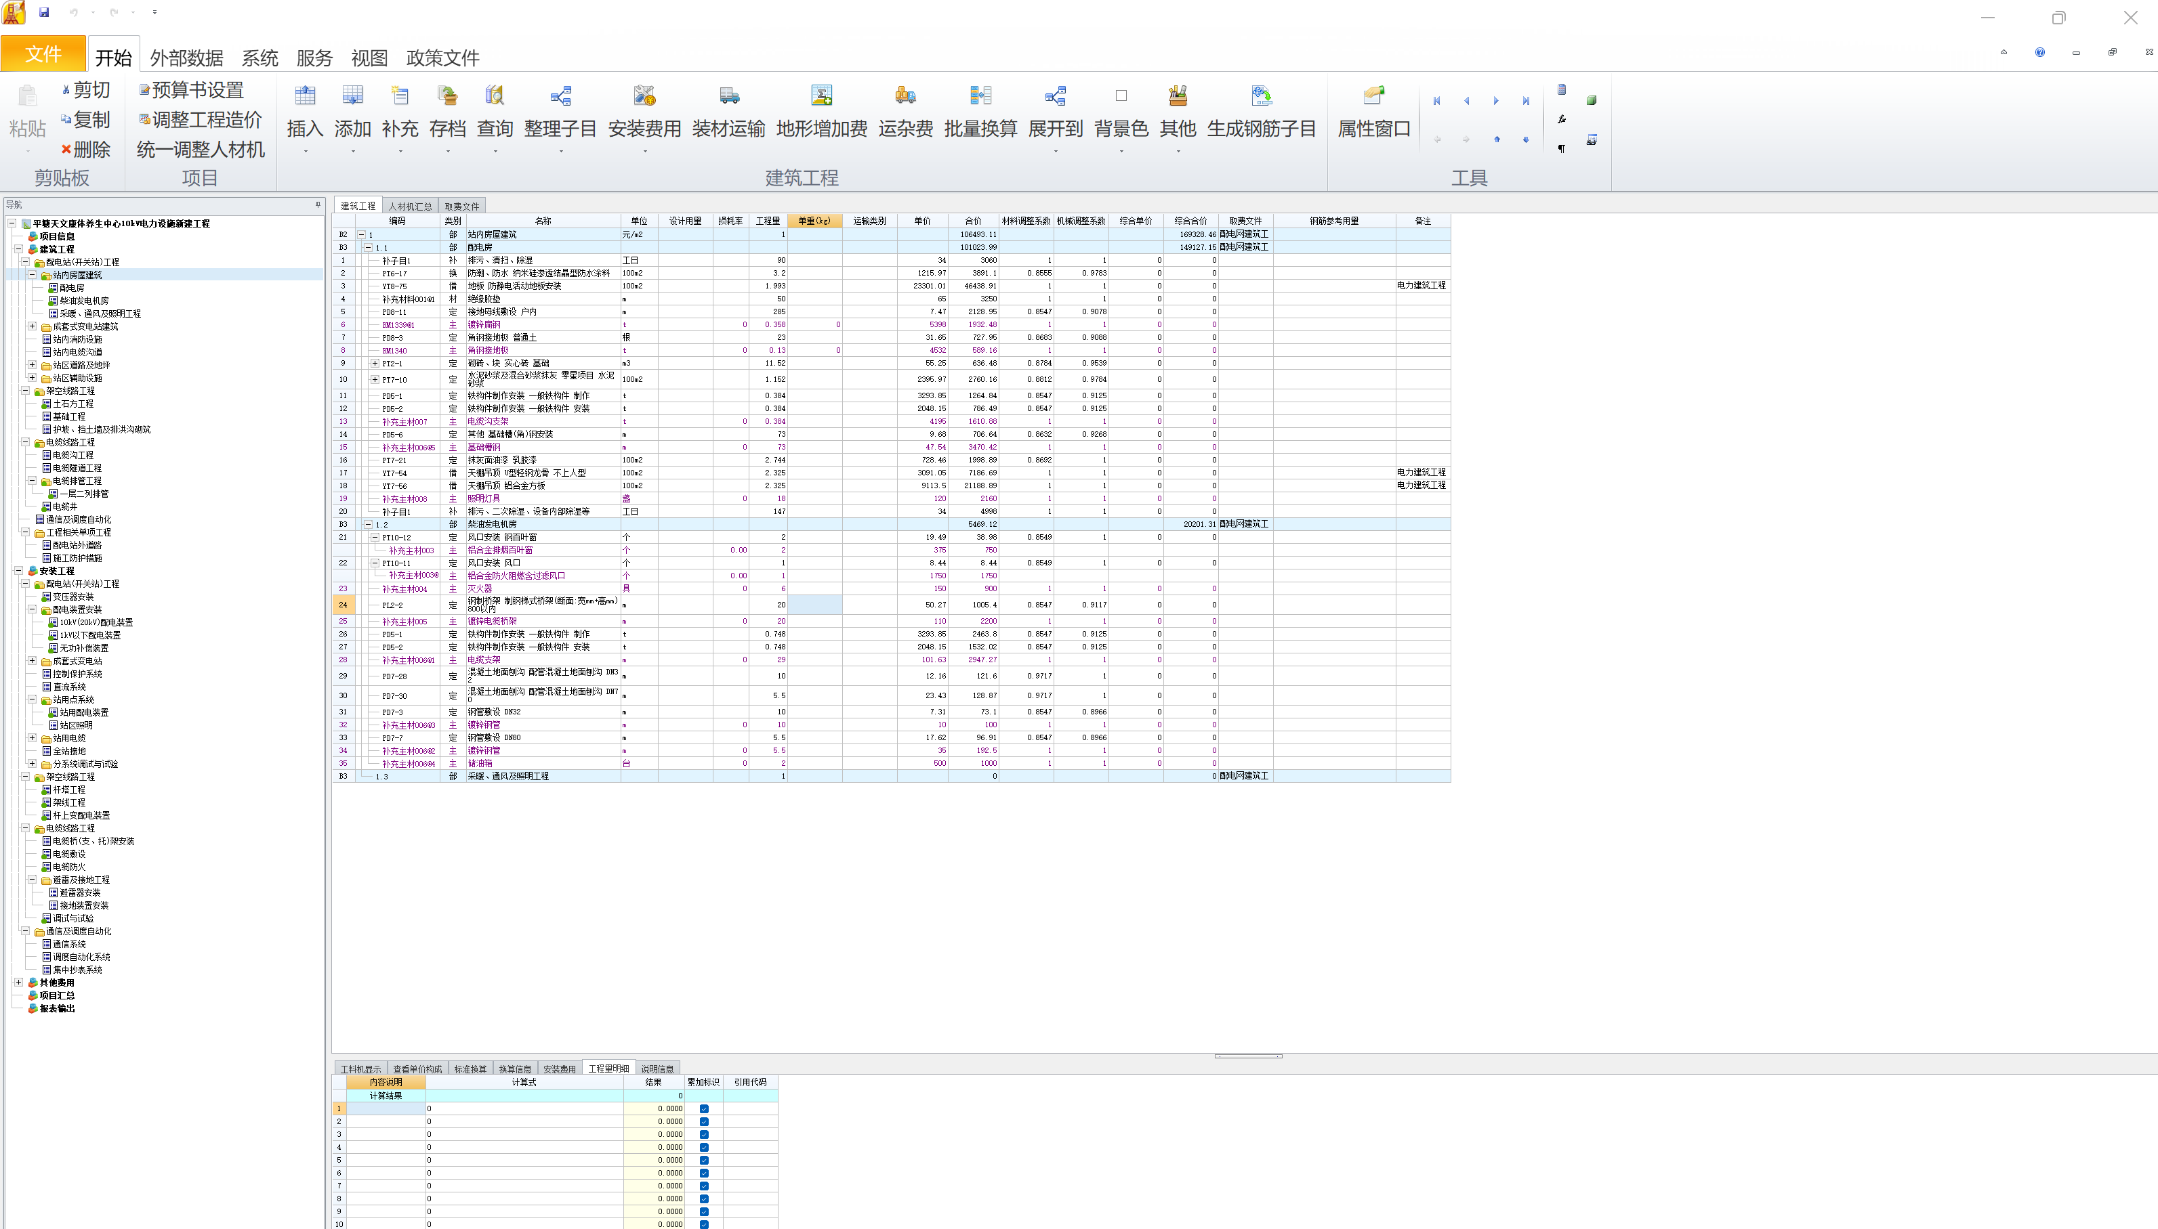2158x1229 pixels.
Task: Switch to 取费文件 tab
Action: point(462,206)
